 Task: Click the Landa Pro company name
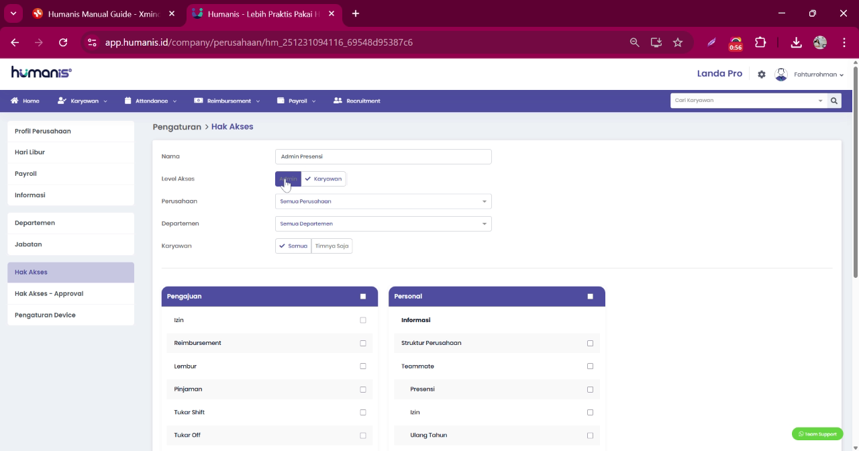pos(719,74)
